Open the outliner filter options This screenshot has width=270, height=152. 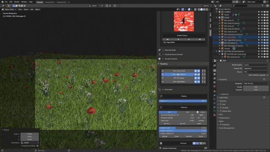coord(263,5)
